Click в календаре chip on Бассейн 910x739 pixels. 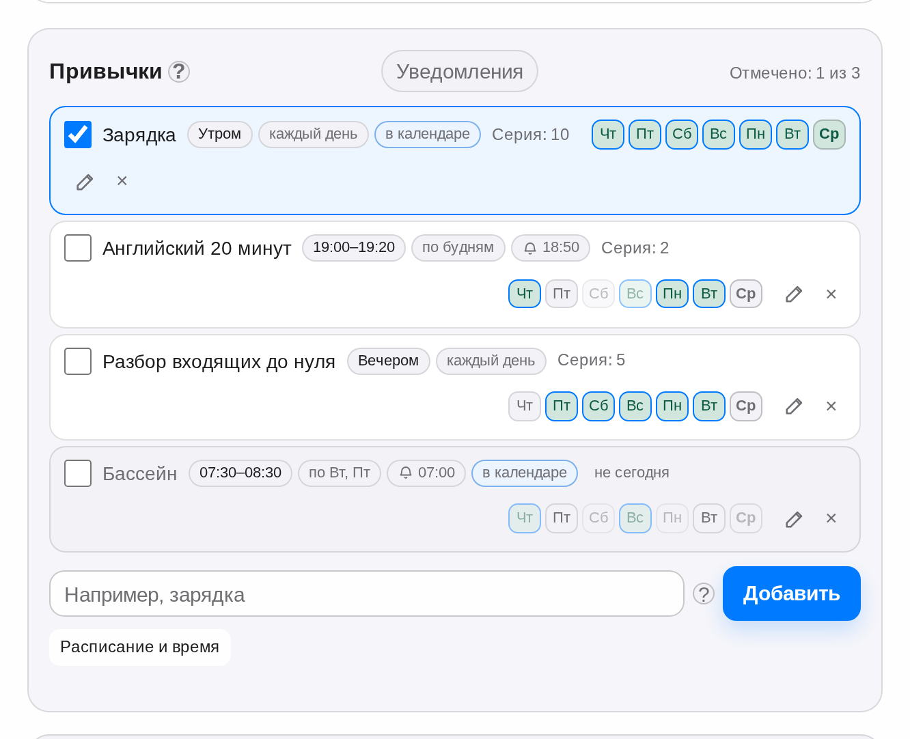pos(525,473)
